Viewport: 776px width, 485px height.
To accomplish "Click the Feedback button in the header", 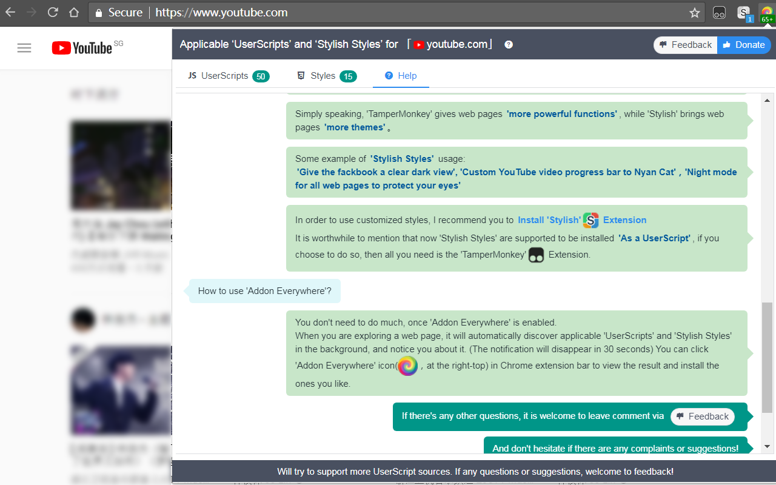I will (685, 45).
